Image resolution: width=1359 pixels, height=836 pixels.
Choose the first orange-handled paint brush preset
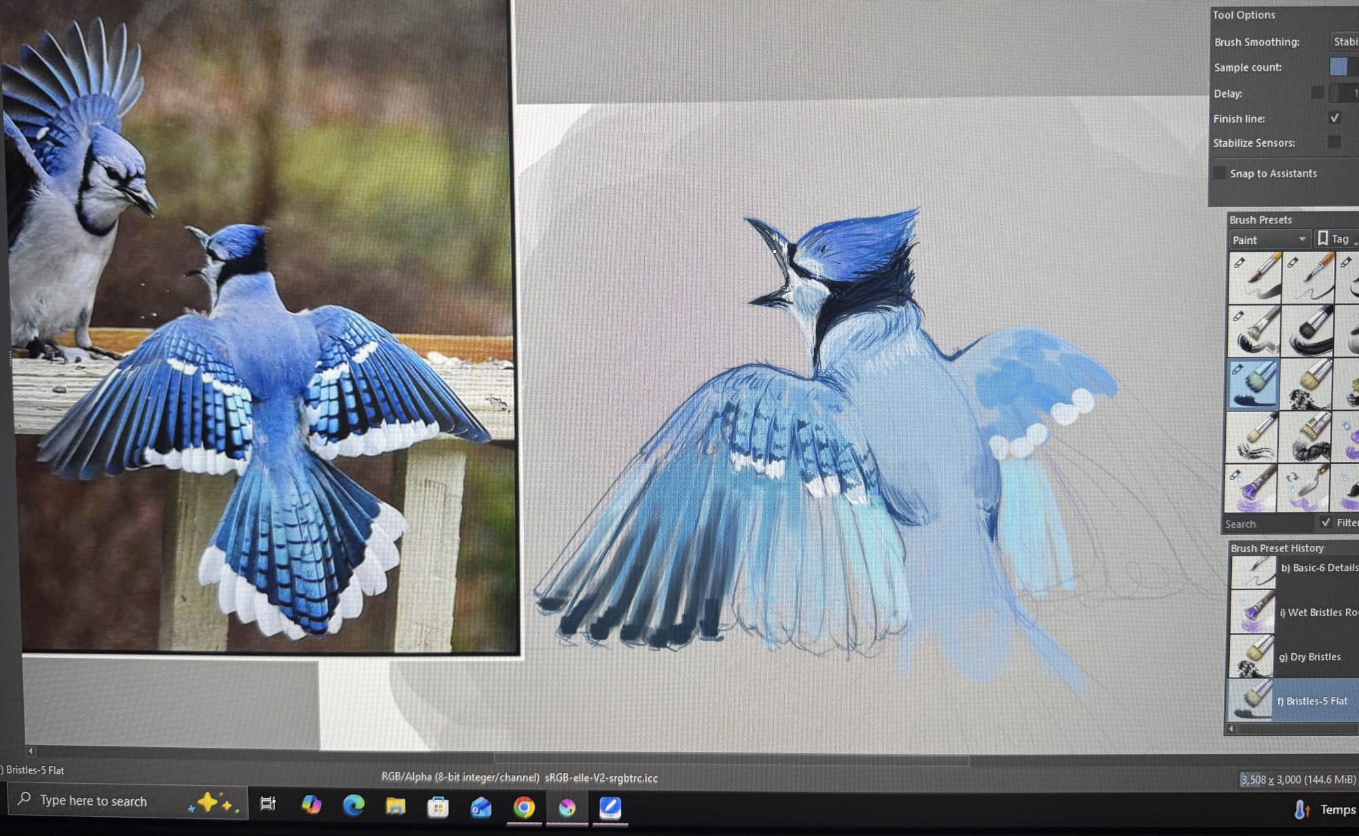coord(1254,277)
